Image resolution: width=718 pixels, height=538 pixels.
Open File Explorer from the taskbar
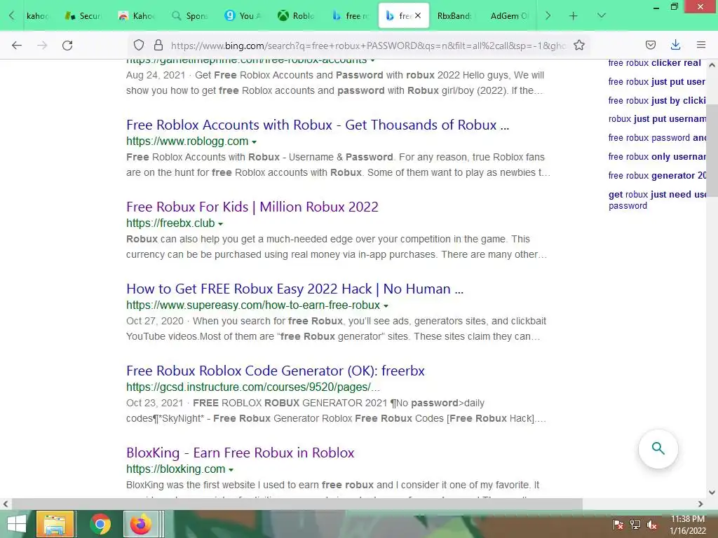click(x=55, y=524)
